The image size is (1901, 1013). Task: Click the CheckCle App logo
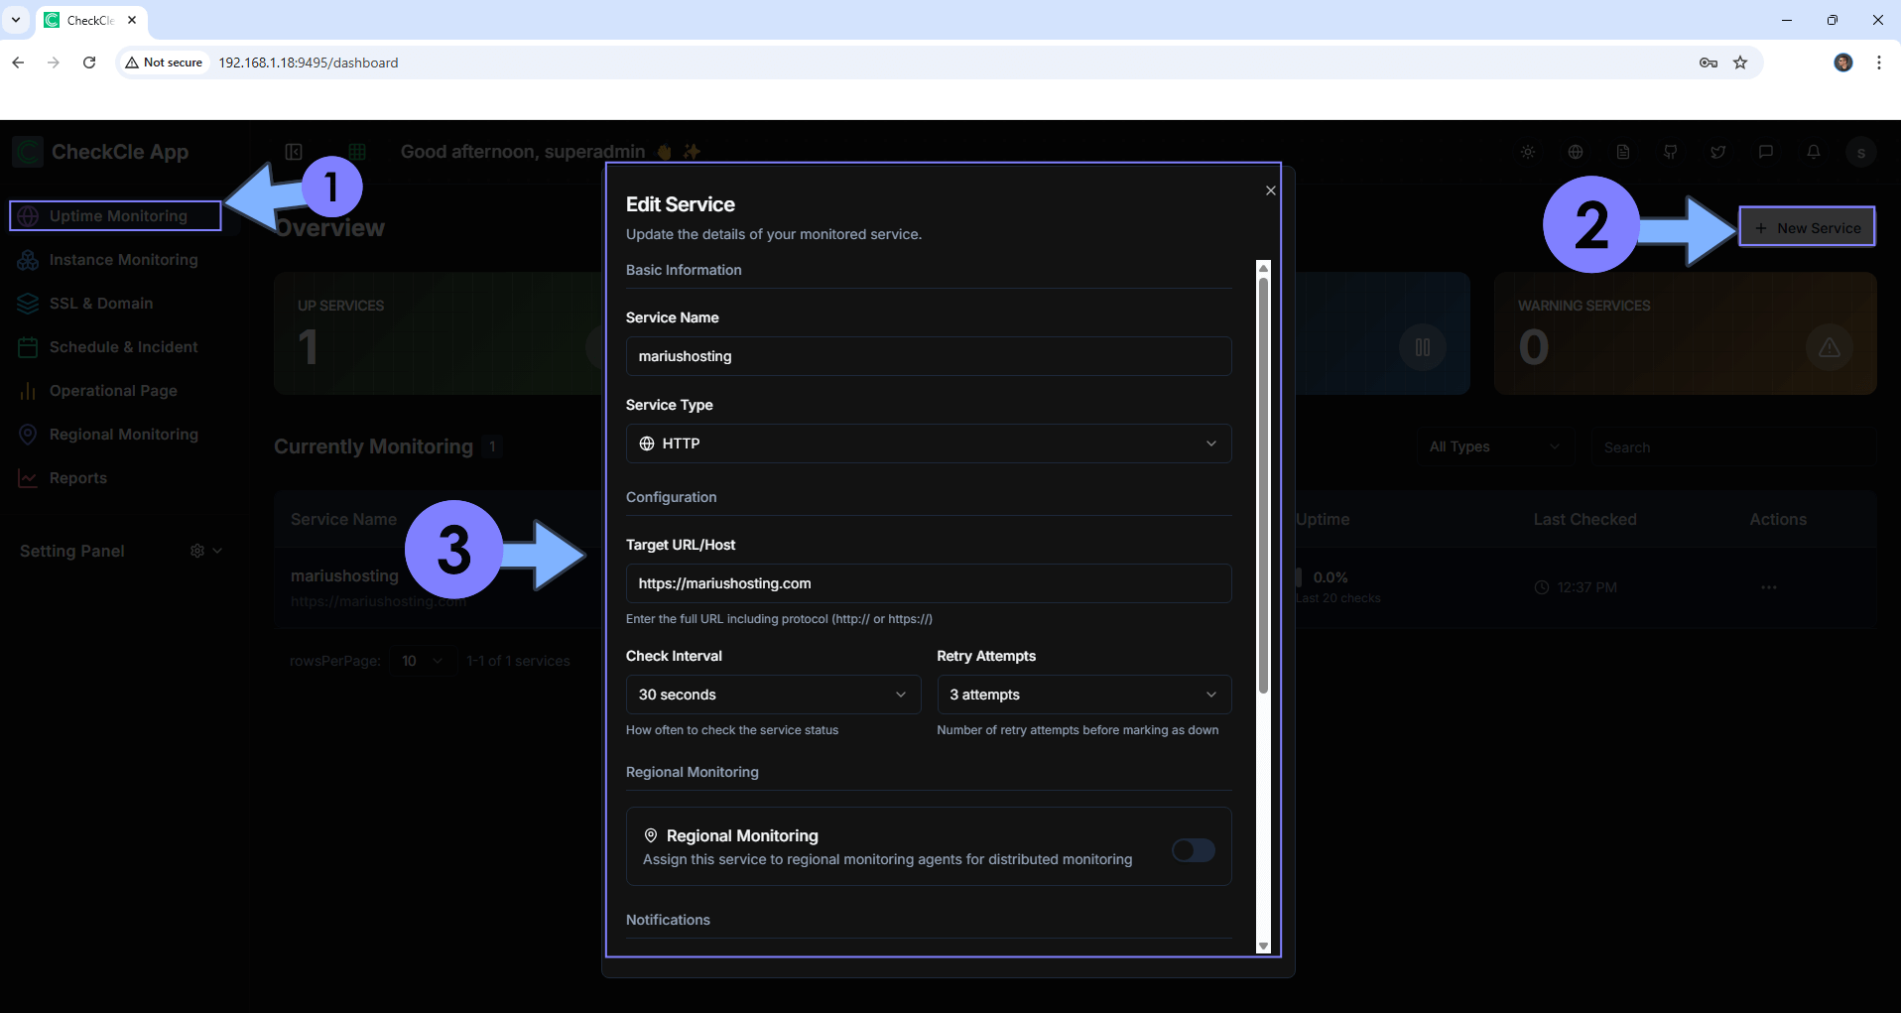(x=28, y=152)
